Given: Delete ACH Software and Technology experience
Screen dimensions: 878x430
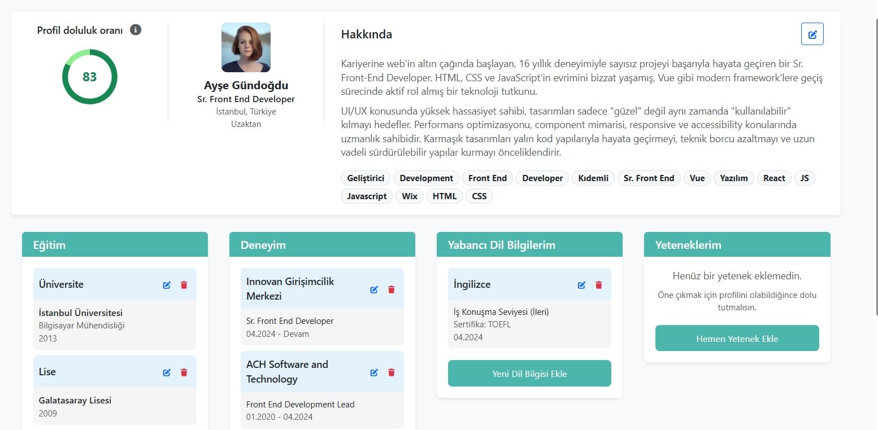Looking at the screenshot, I should point(391,372).
